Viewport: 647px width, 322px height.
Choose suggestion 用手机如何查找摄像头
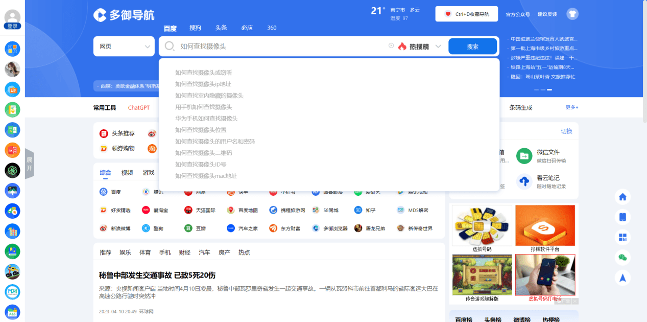[204, 107]
